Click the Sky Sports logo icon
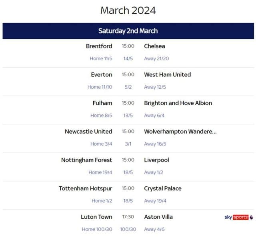The width and height of the screenshot is (256, 240). pyautogui.click(x=238, y=217)
